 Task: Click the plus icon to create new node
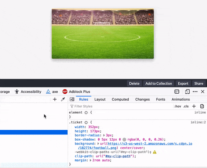click(55, 99)
